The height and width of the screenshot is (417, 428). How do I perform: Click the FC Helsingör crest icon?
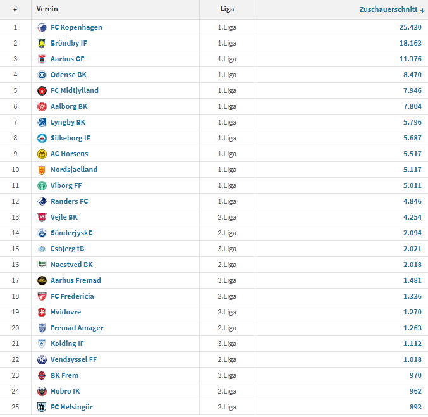tap(42, 407)
